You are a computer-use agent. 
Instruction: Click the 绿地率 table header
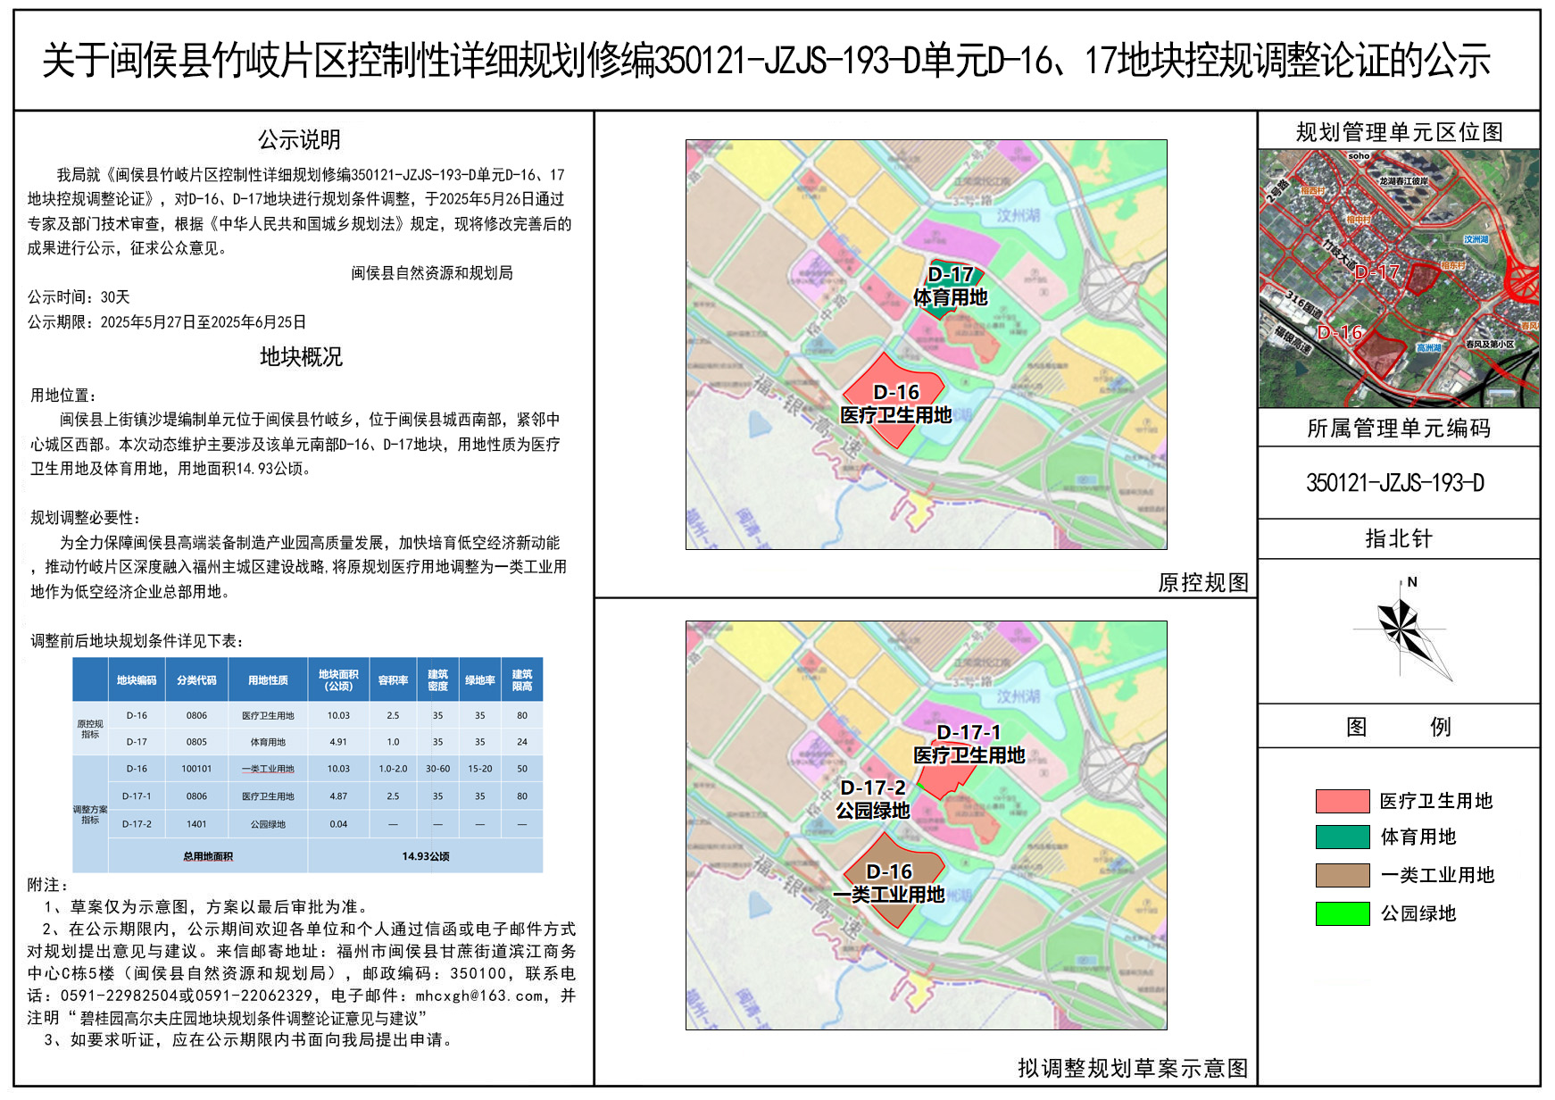[480, 680]
